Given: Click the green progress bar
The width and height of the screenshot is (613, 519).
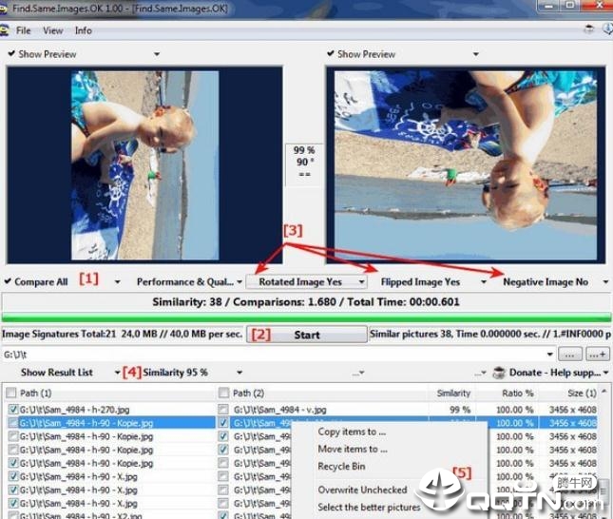Looking at the screenshot, I should (x=306, y=318).
